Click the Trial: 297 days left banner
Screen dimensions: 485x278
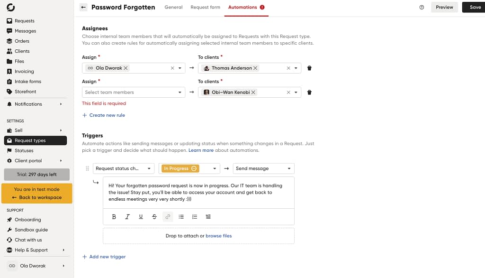click(37, 175)
